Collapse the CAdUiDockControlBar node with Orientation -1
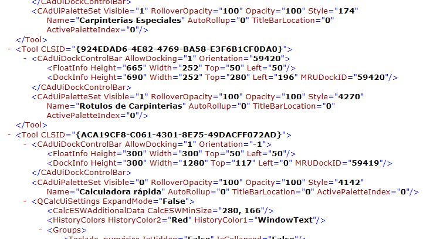Screen dimensions: 430x239 coord(25,144)
